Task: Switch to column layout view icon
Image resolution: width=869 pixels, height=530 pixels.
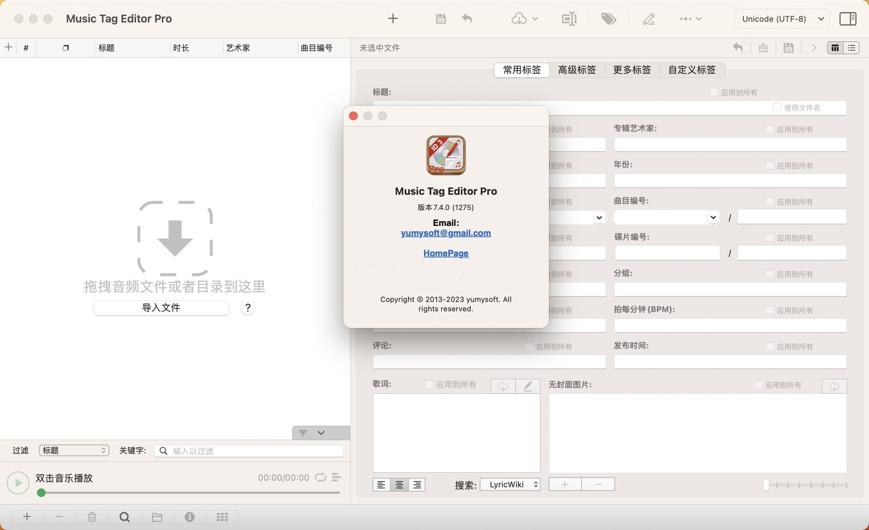Action: pyautogui.click(x=835, y=48)
